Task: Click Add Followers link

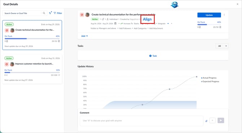Action: point(125,28)
